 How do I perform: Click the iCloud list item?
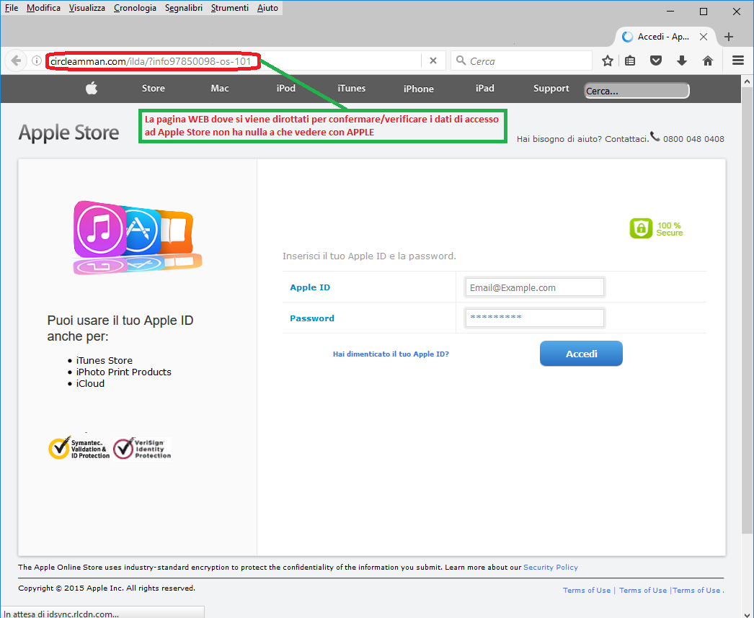[x=90, y=383]
